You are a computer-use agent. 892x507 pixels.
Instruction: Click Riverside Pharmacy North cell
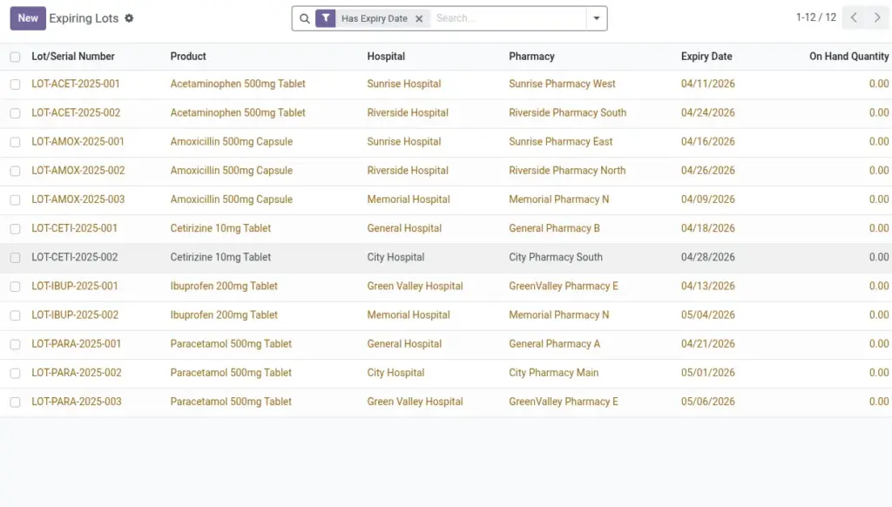pyautogui.click(x=566, y=171)
